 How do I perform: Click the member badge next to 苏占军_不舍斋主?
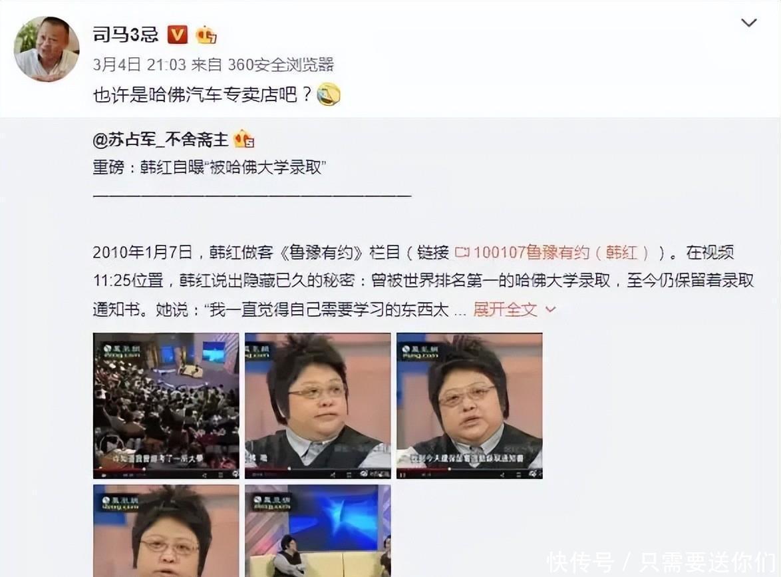point(244,139)
